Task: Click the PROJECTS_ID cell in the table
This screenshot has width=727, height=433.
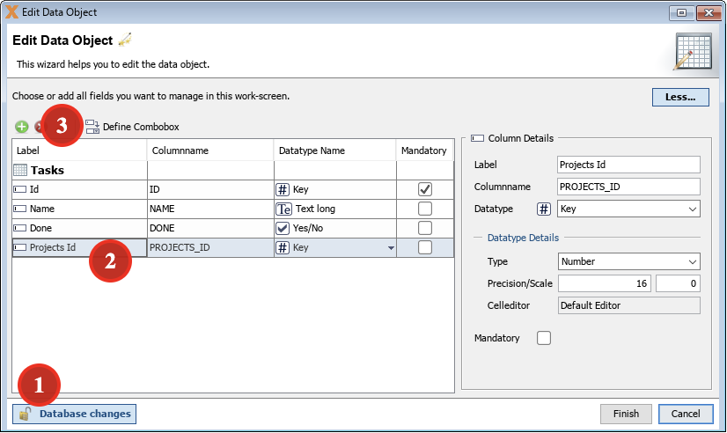Action: pos(210,247)
